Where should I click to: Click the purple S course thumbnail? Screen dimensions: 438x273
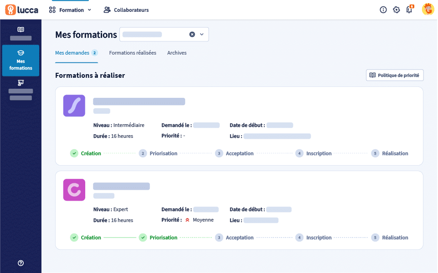point(74,106)
